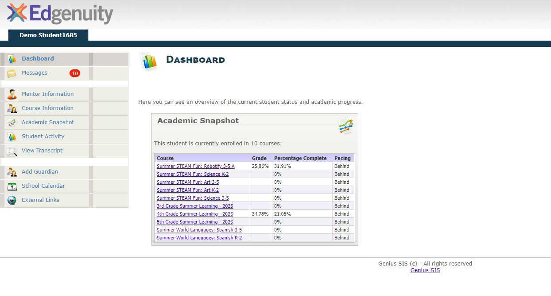Screen dimensions: 551x296
Task: Select the Add Guardian icon
Action: point(11,171)
